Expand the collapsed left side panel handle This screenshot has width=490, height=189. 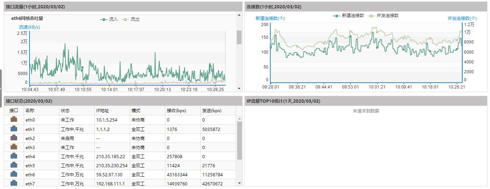(x=1, y=88)
